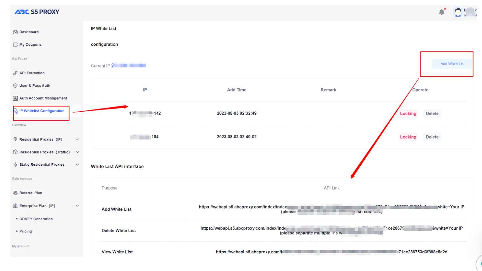Click the Referral Plan icon
The width and height of the screenshot is (482, 271).
point(15,193)
